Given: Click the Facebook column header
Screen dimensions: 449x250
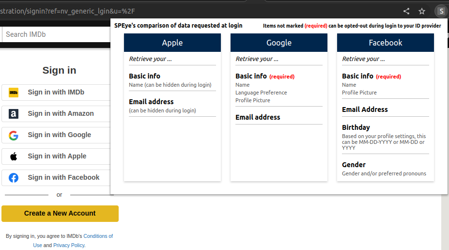Looking at the screenshot, I should point(386,43).
